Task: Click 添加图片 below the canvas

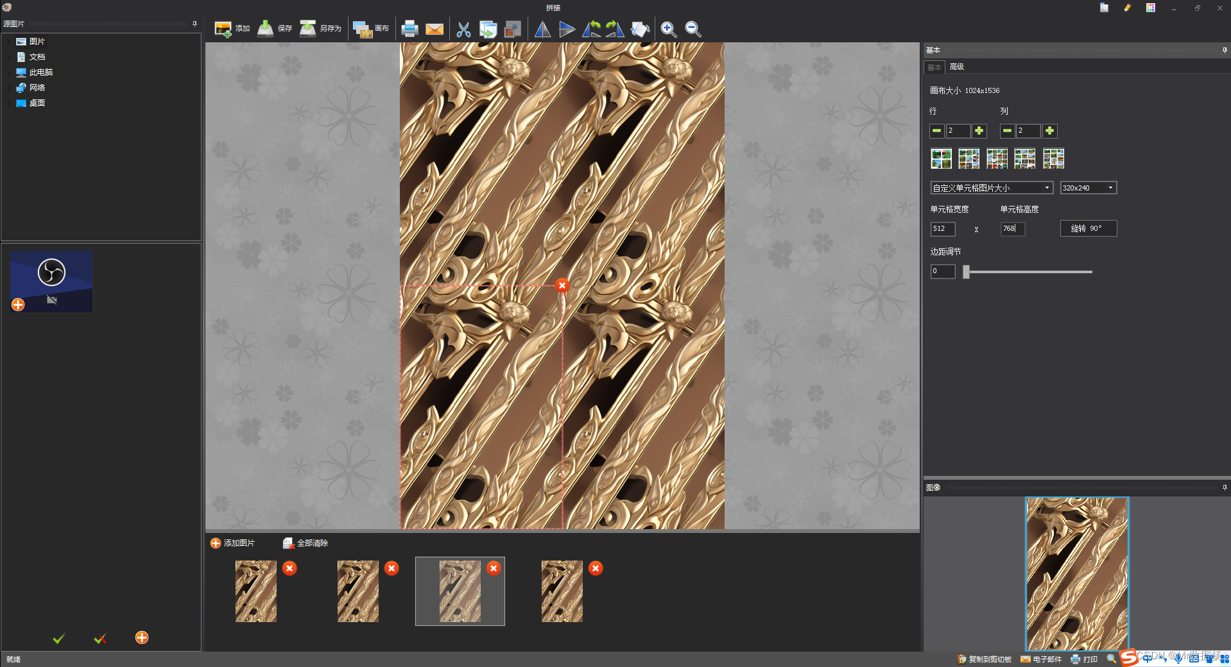Action: coord(232,543)
